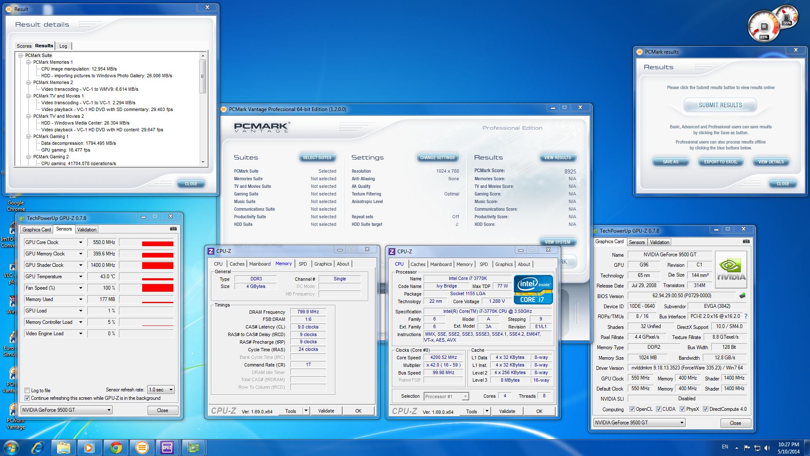Click the CHANGE SETTINGS button

point(437,157)
